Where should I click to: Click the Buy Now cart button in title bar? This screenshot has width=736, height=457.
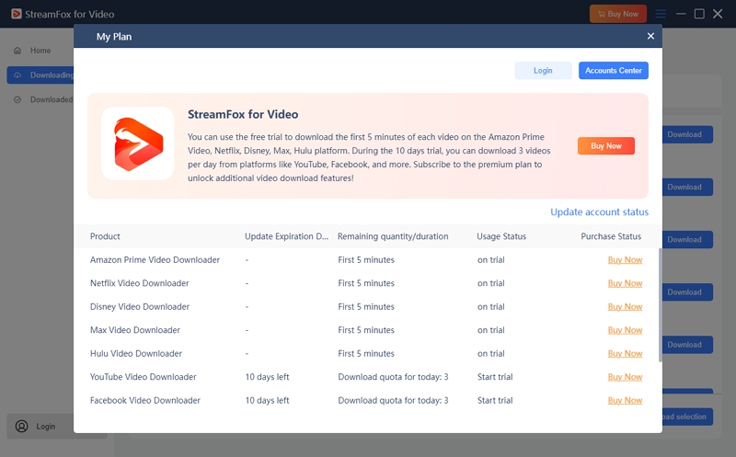coord(617,14)
